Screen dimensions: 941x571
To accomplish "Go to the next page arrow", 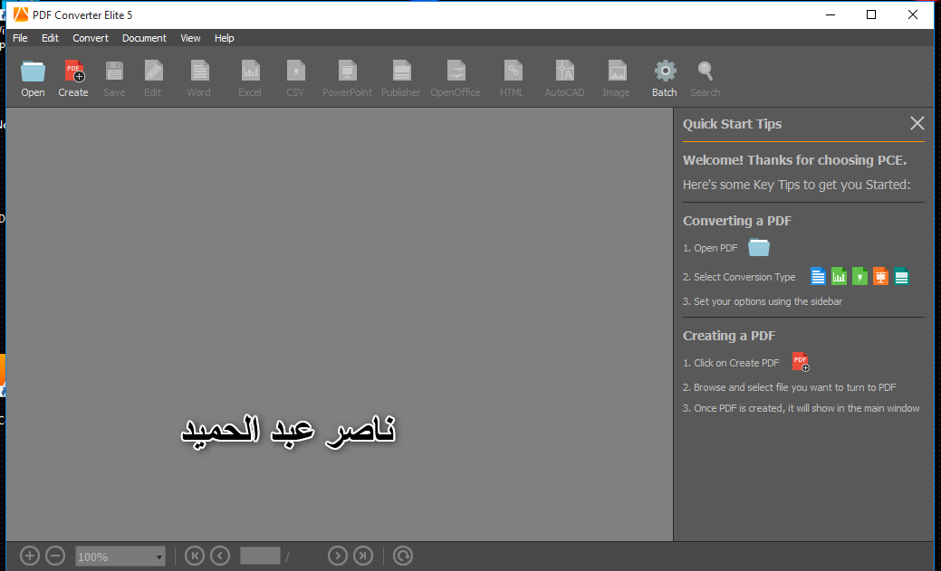I will click(338, 556).
